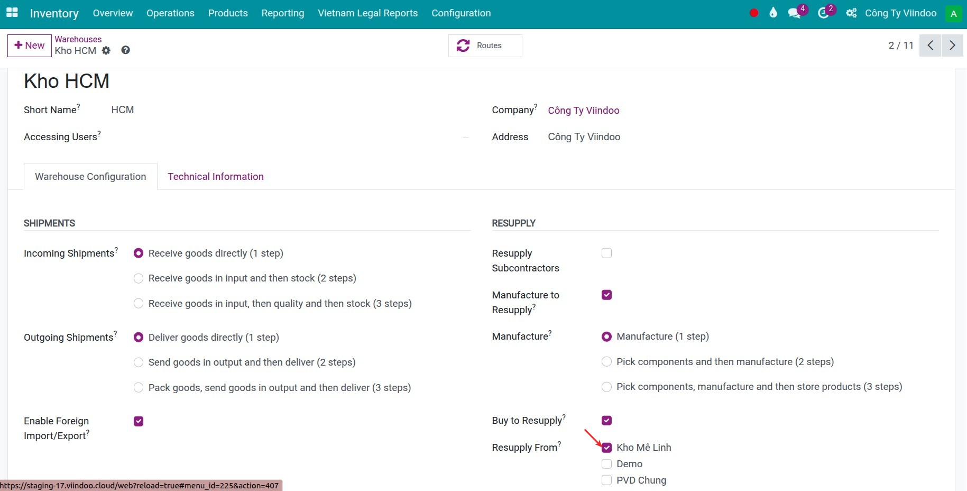
Task: Click the debug tools gear icon
Action: pos(851,13)
